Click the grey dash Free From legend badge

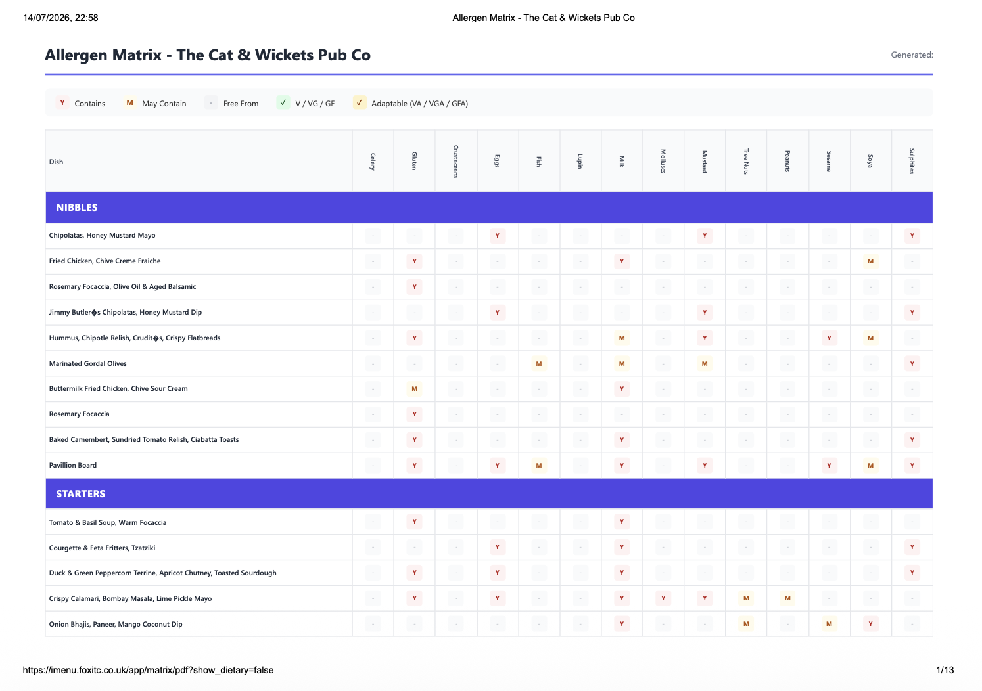point(211,103)
